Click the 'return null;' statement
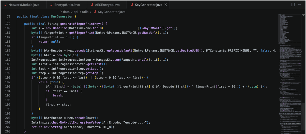306x134 pixels. pos(49,42)
